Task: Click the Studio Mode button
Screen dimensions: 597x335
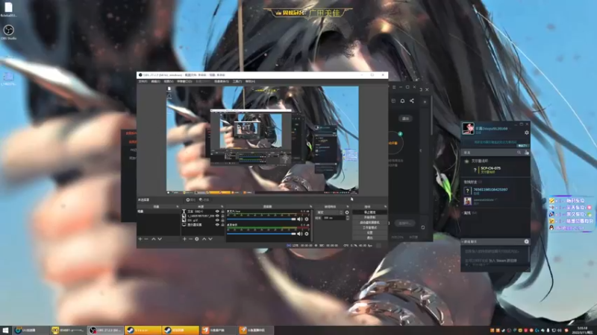Action: click(369, 228)
